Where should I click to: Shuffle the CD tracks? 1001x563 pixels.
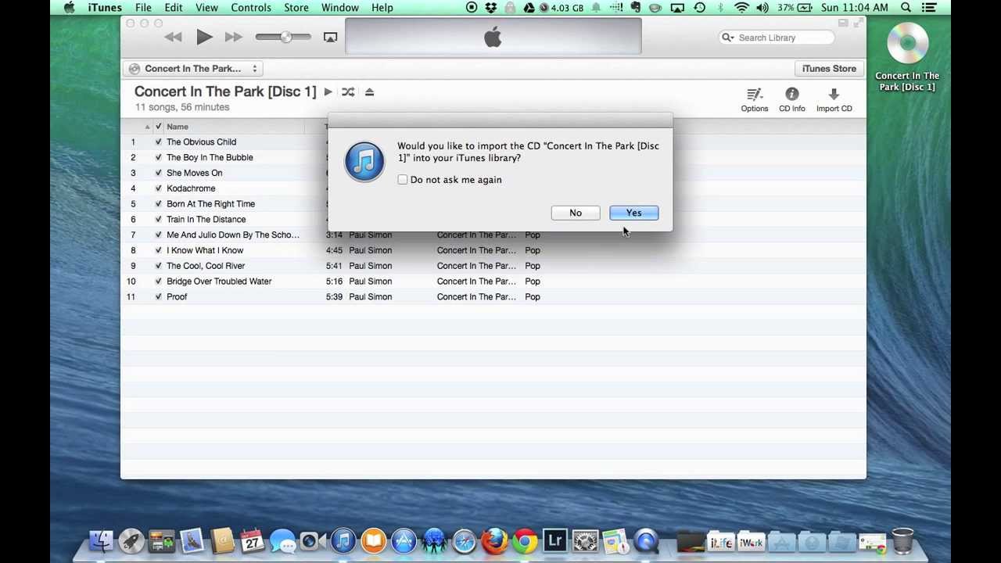click(x=348, y=92)
